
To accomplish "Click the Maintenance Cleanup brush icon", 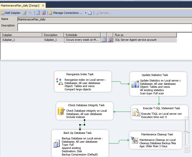I will [x=134, y=140].
